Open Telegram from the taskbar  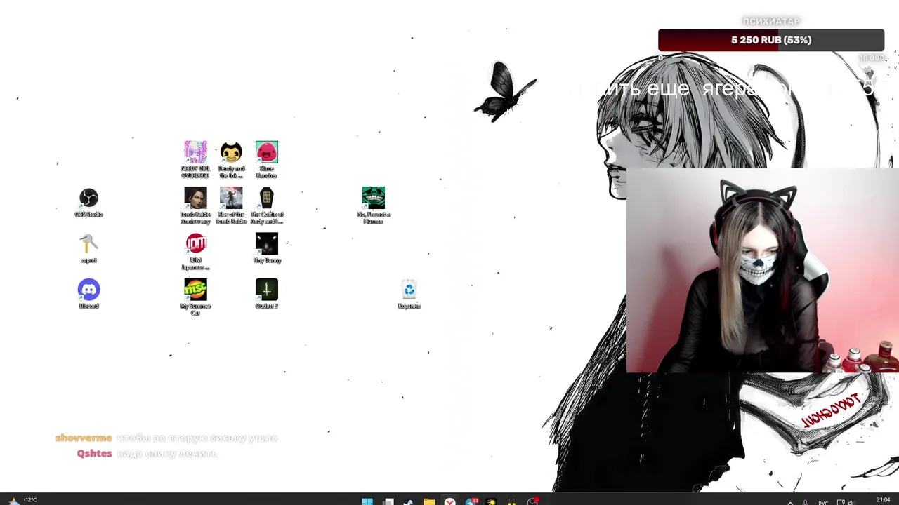(471, 501)
